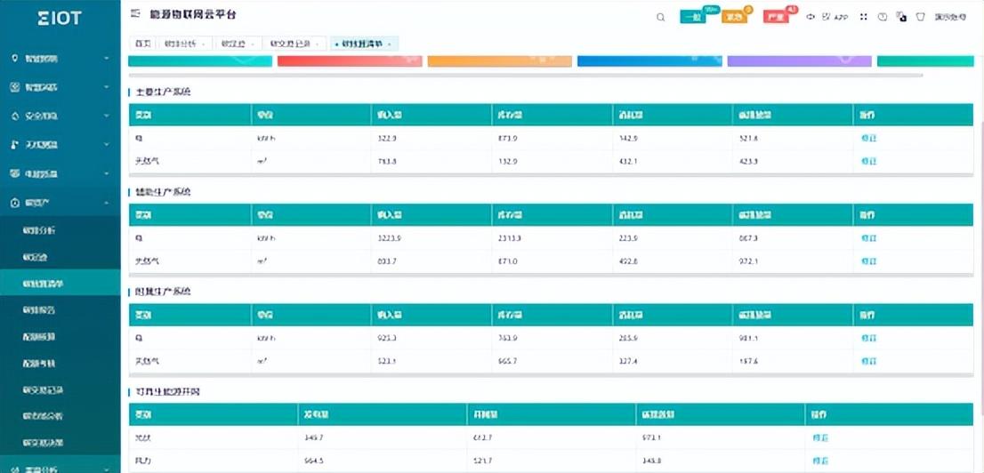Click the horizontal scrollbar under colored cards
Image resolution: width=984 pixels, height=473 pixels.
(x=525, y=75)
